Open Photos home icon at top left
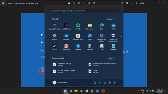Viewport: 168px width, 94px height. (x=3, y=3)
